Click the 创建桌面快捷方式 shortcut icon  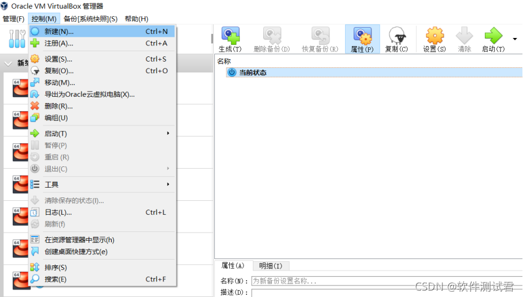(x=35, y=252)
